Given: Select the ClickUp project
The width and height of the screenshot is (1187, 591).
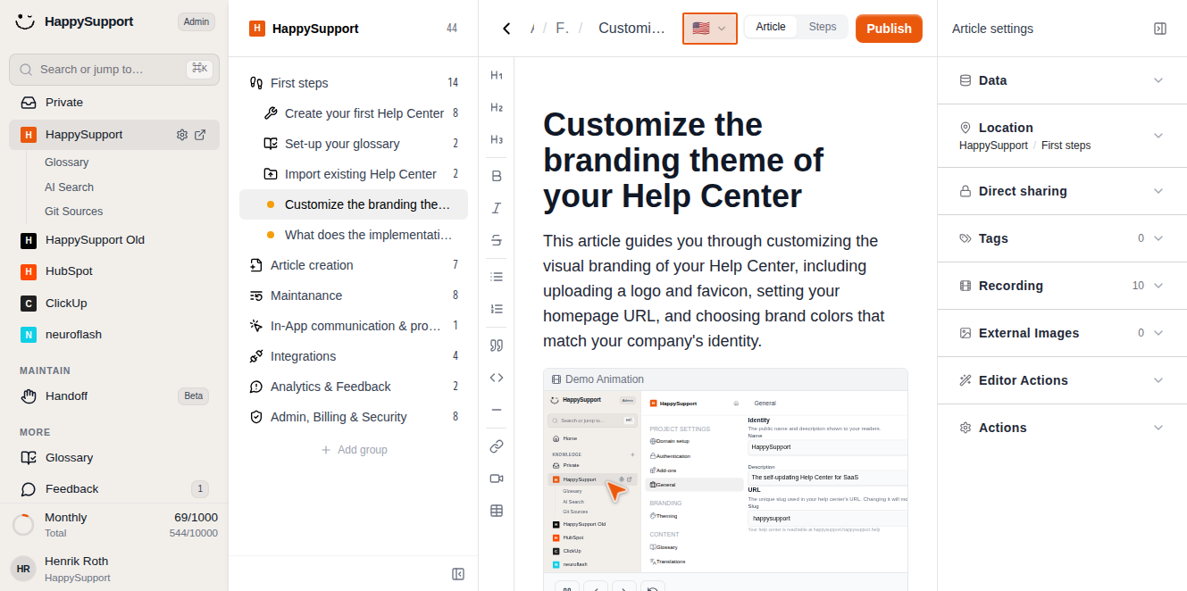Looking at the screenshot, I should pos(114,304).
